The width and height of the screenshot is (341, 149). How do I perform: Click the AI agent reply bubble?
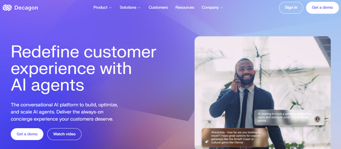pos(235,137)
